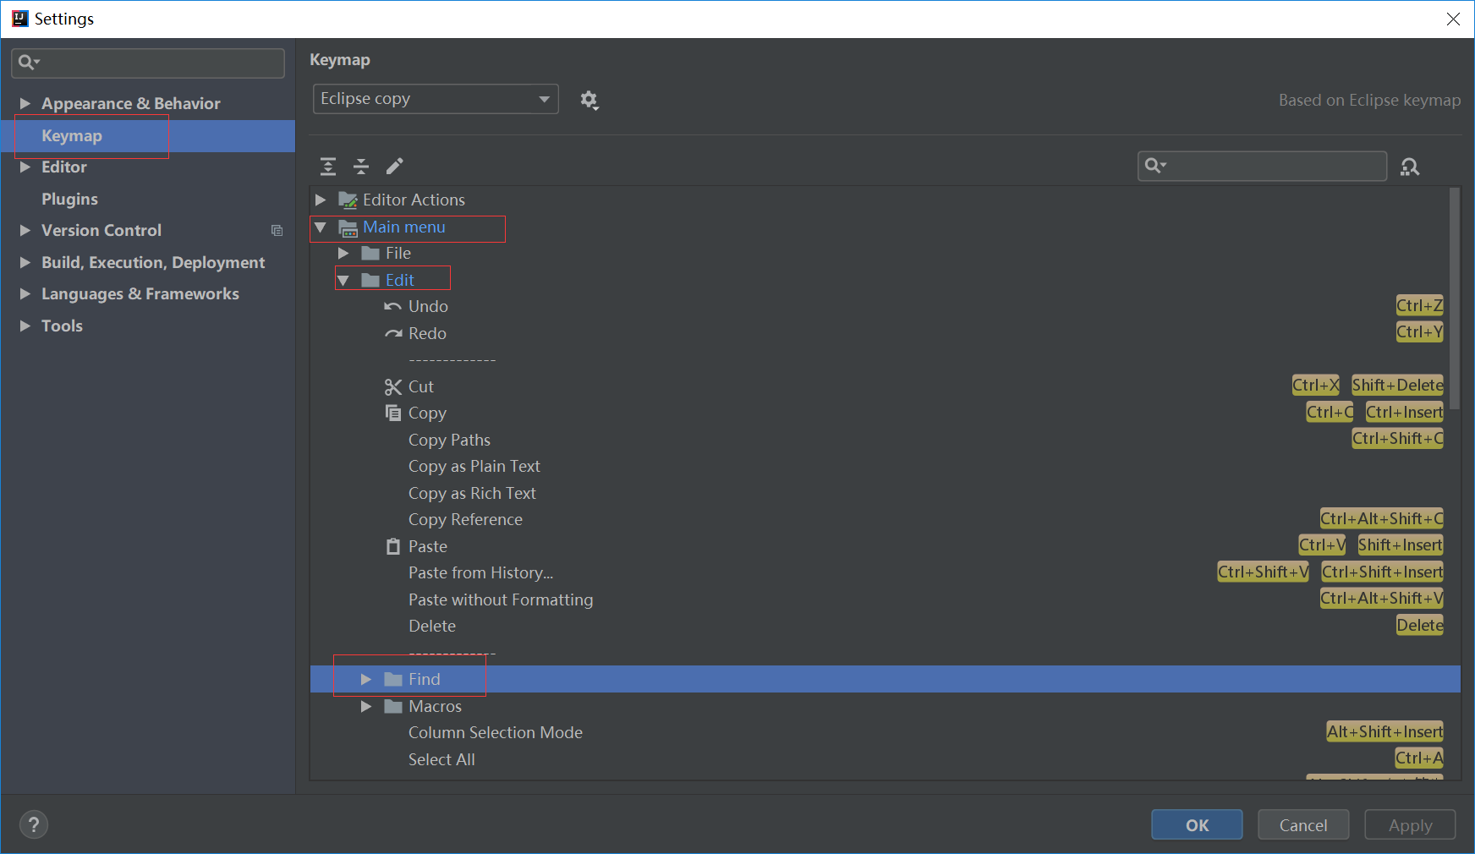Image resolution: width=1475 pixels, height=854 pixels.
Task: Expand the Find folder arrow
Action: [x=366, y=679]
